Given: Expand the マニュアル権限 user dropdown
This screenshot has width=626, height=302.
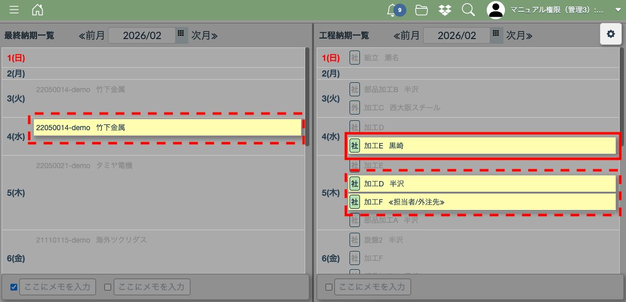Looking at the screenshot, I should coord(618,10).
